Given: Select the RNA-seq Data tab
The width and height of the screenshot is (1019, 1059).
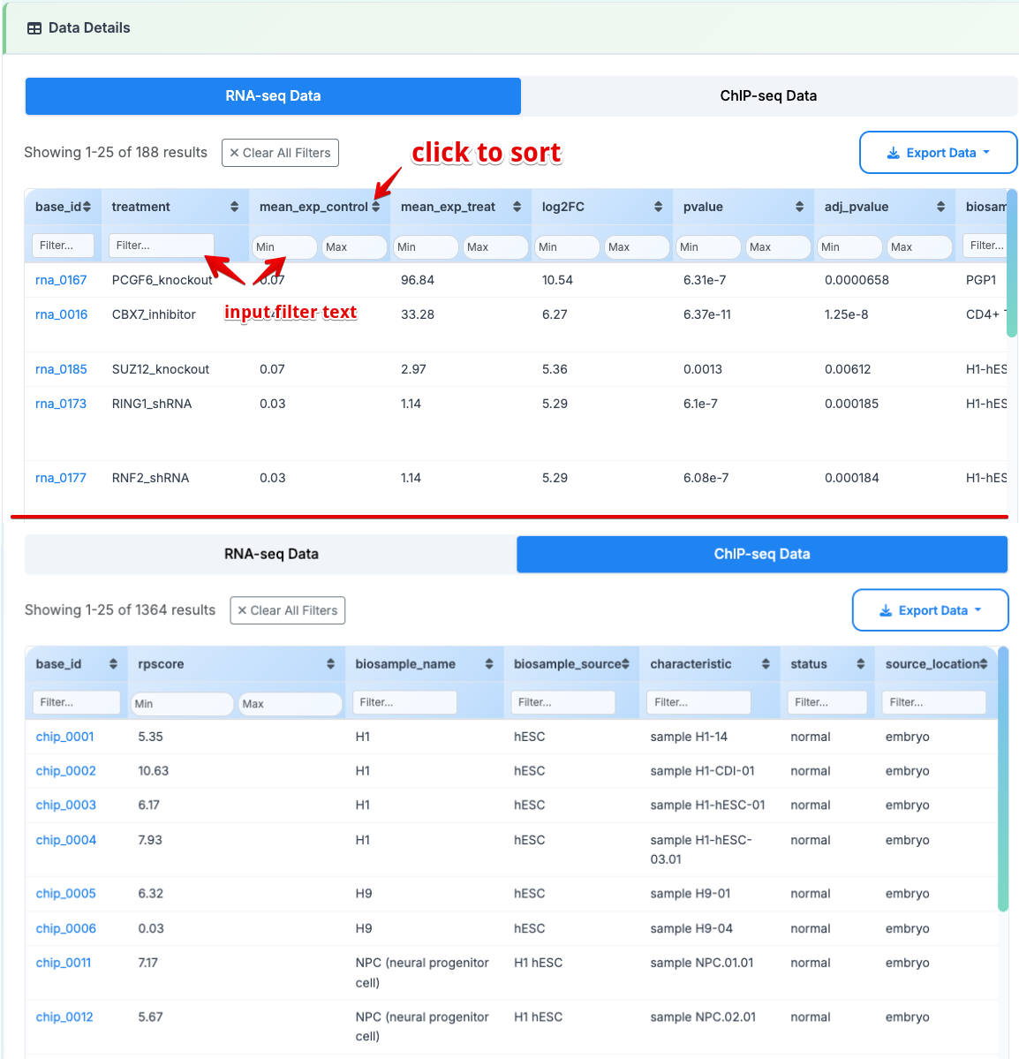Looking at the screenshot, I should [272, 554].
